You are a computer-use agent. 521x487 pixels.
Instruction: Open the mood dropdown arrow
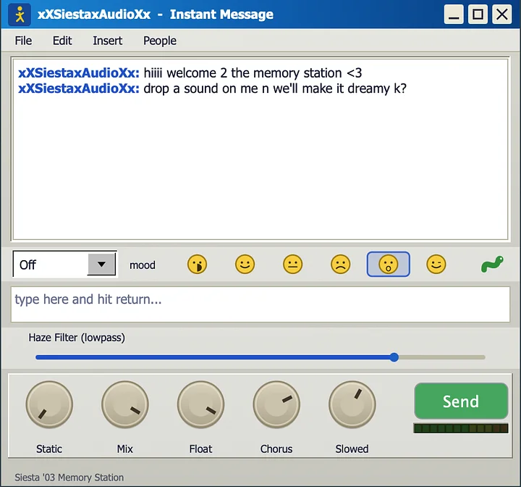[x=102, y=265]
